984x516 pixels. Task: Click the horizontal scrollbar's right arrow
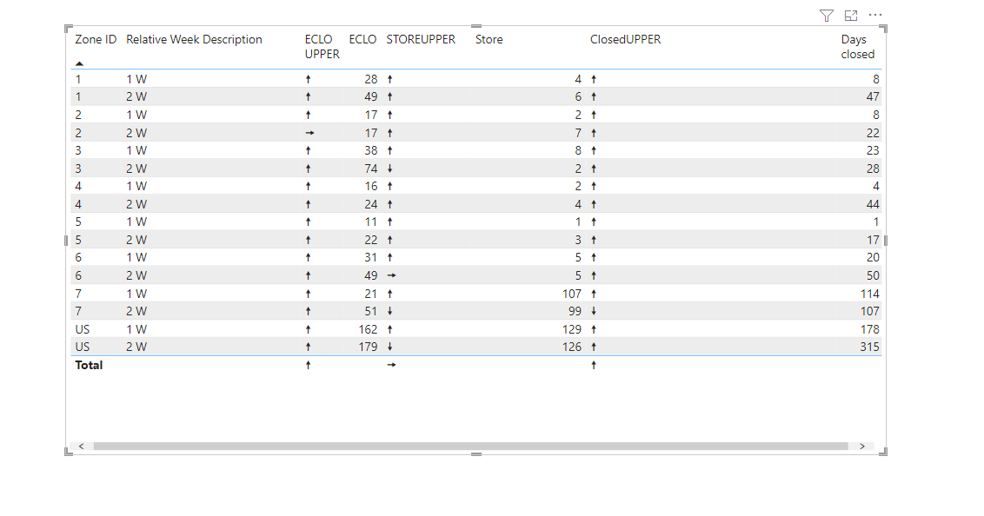click(862, 447)
